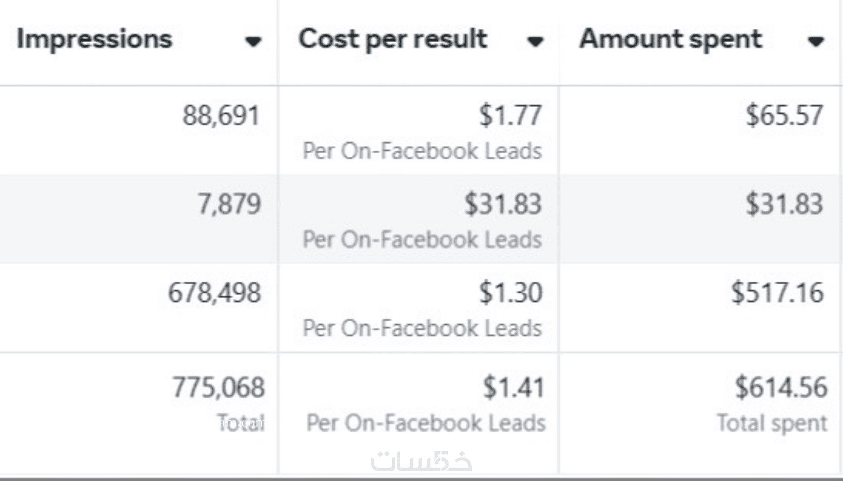This screenshot has height=481, width=843.
Task: Select the 678,498 impressions value
Action: point(214,293)
